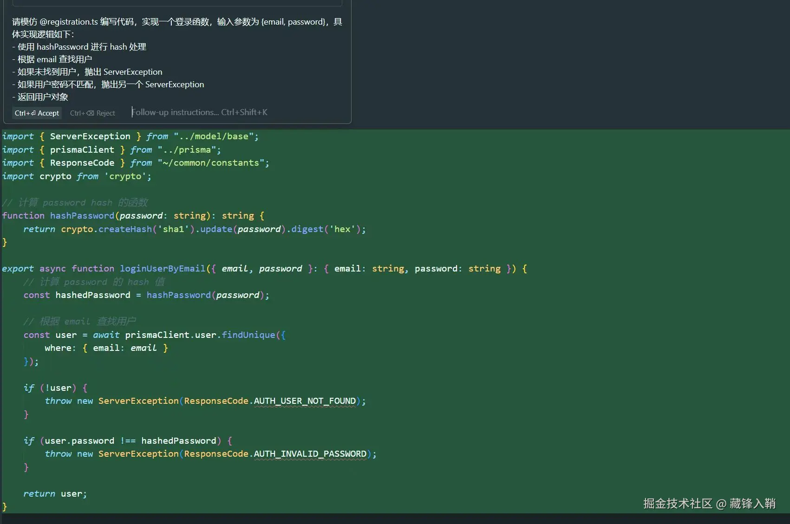Click ServerException in the first import line

point(90,136)
